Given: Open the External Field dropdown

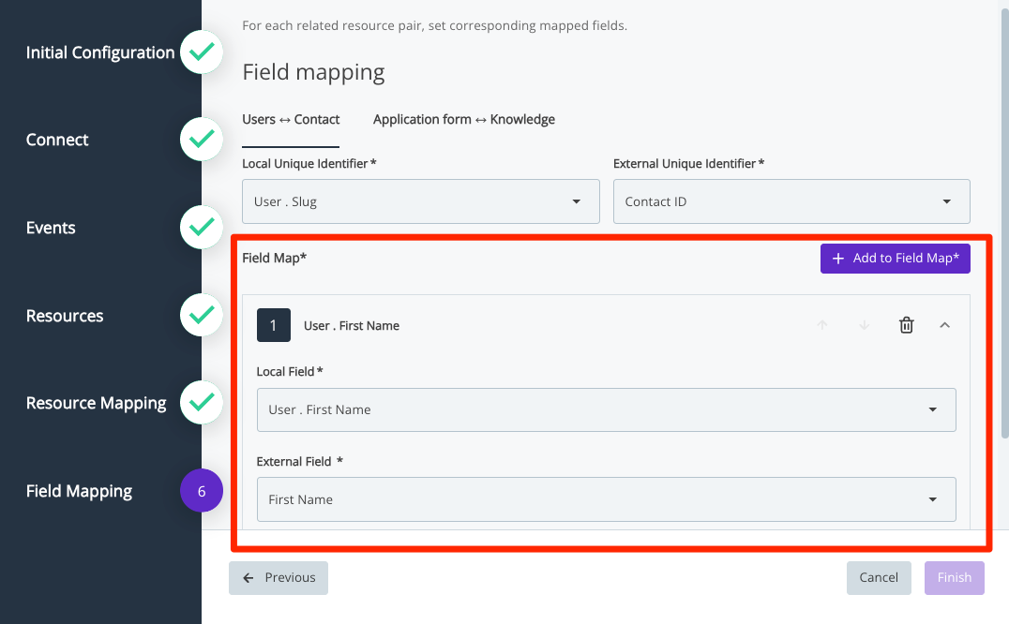Looking at the screenshot, I should click(x=606, y=499).
